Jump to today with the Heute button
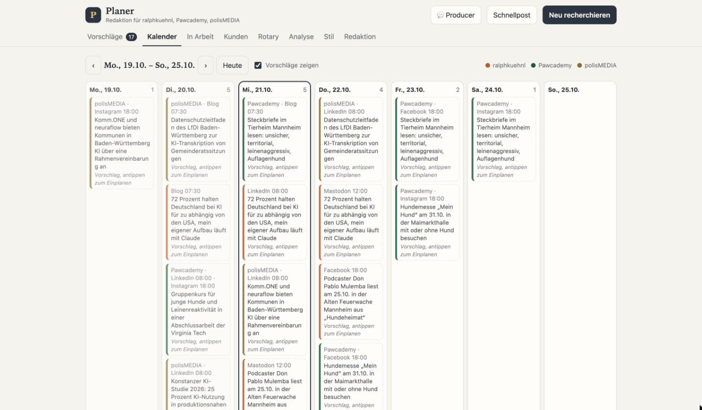 (x=232, y=65)
